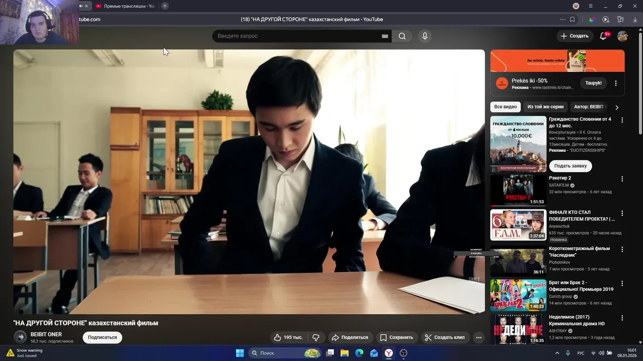This screenshot has height=361, width=643.
Task: Switch input language РУС in tray
Action: click(x=581, y=353)
